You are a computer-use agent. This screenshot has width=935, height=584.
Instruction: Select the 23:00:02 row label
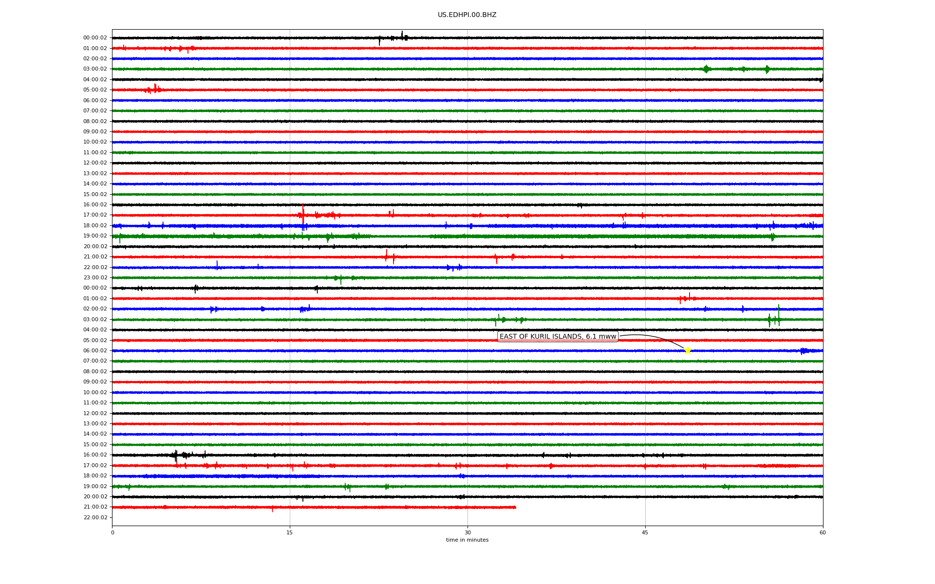point(95,278)
